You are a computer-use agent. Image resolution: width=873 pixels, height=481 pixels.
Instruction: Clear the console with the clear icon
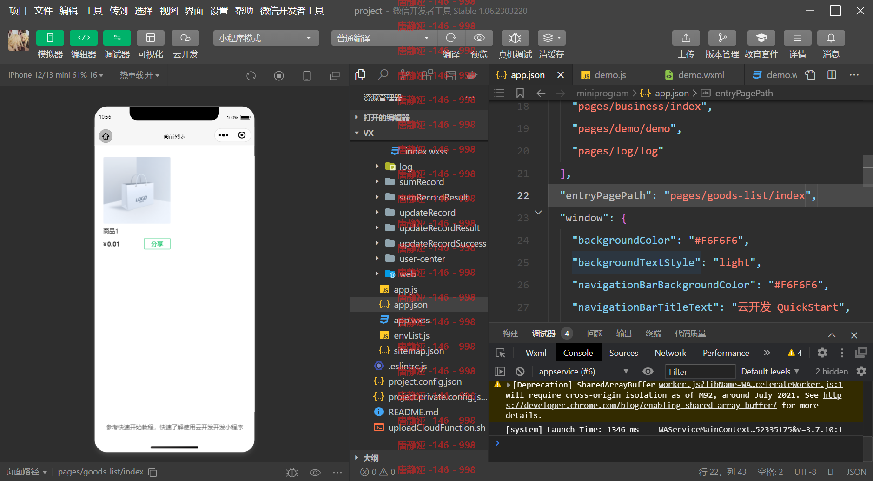click(520, 371)
